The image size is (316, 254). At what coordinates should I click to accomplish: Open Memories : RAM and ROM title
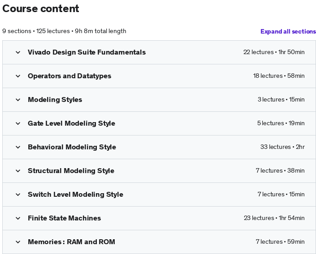pos(71,242)
